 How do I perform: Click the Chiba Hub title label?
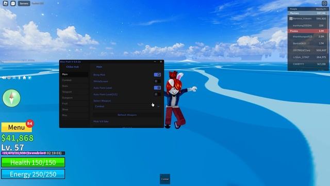[x=72, y=67]
